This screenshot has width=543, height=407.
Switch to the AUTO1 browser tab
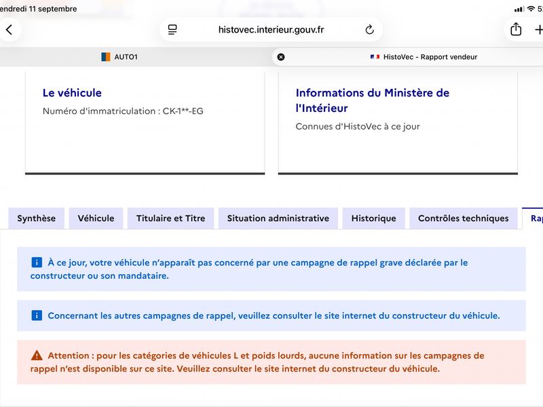click(x=119, y=57)
